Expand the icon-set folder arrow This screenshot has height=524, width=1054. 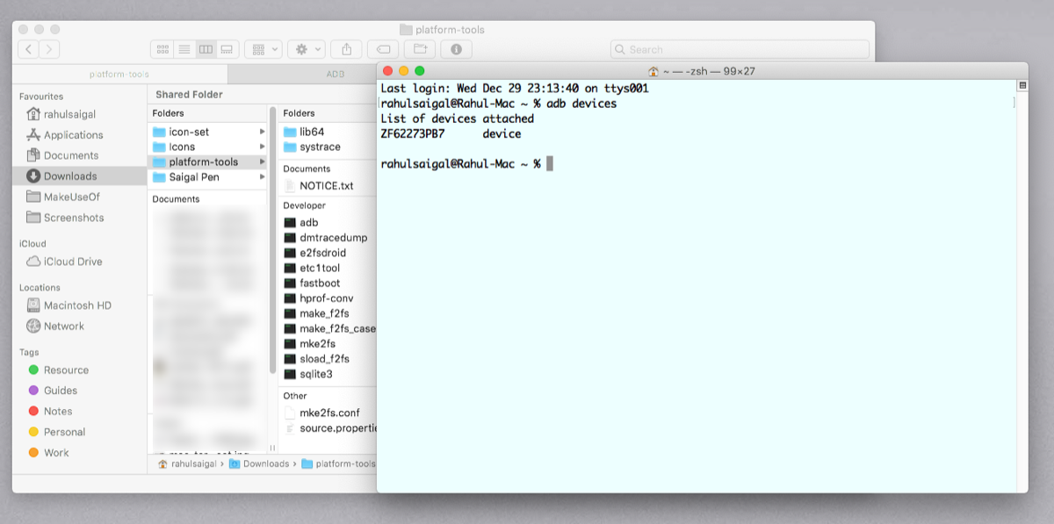tap(262, 132)
